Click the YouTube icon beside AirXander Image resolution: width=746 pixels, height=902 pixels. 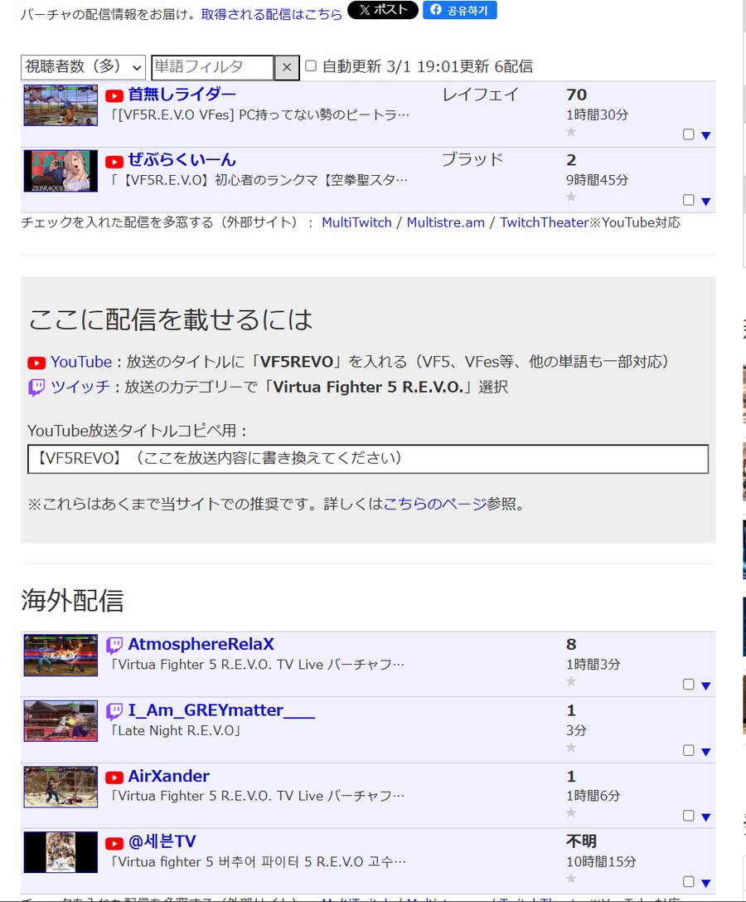pyautogui.click(x=115, y=776)
